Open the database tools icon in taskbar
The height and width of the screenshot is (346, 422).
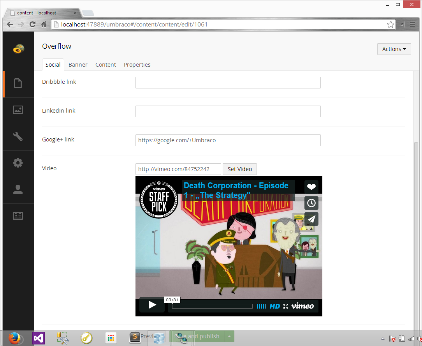pos(62,338)
